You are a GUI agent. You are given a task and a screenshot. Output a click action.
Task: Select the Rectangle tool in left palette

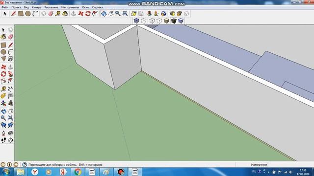[3, 45]
